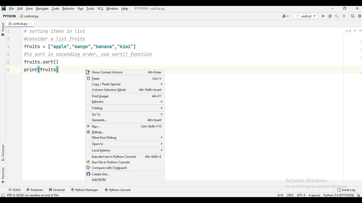
Task: Toggle tool window bars icon in status bar corner
Action: click(3, 195)
